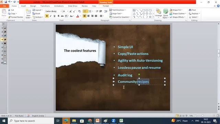Image resolution: width=220 pixels, height=124 pixels.
Task: Switch to Slide Sorter view
Action: (180, 116)
